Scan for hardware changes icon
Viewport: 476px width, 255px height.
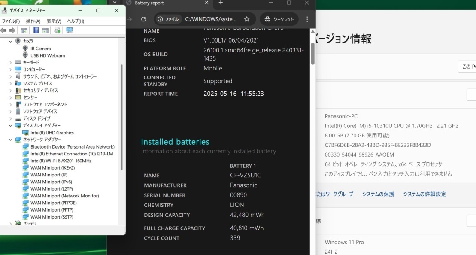(70, 30)
